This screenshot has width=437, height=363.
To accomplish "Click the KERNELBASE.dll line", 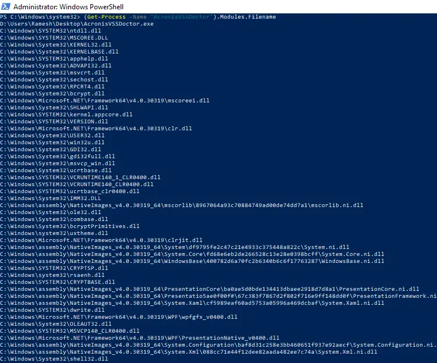I will pos(59,52).
